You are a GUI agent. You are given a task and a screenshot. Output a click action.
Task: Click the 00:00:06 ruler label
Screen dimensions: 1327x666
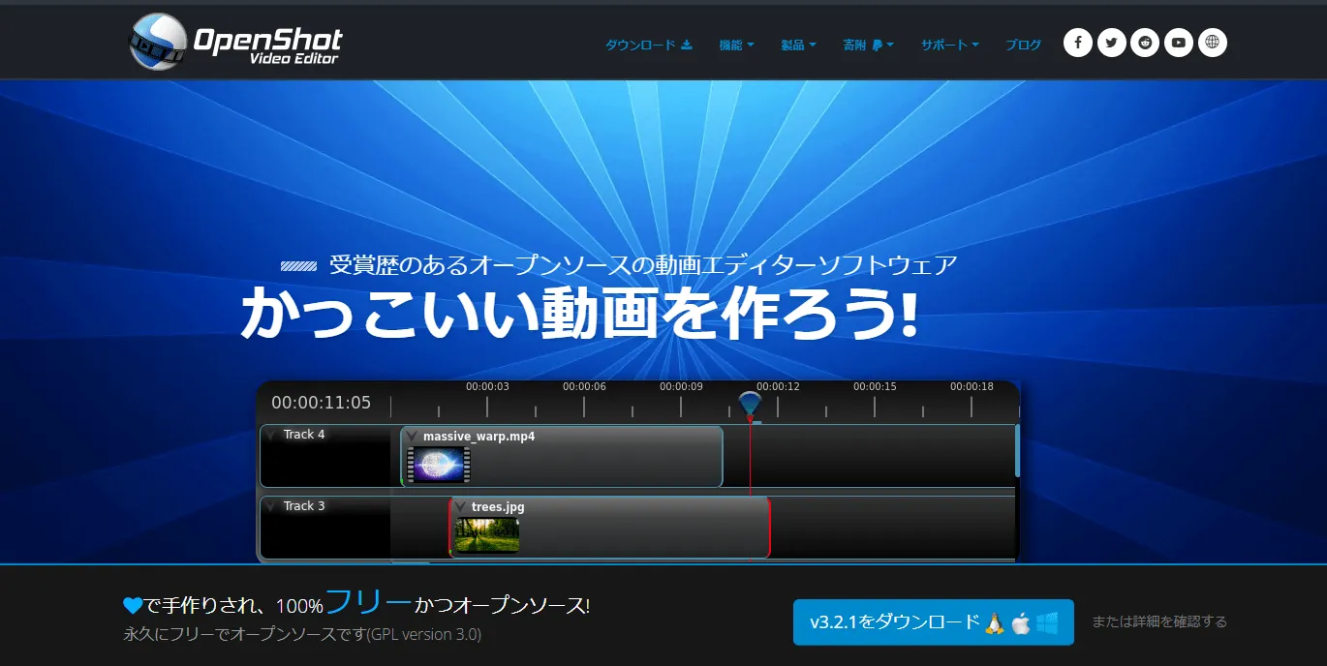tap(584, 386)
